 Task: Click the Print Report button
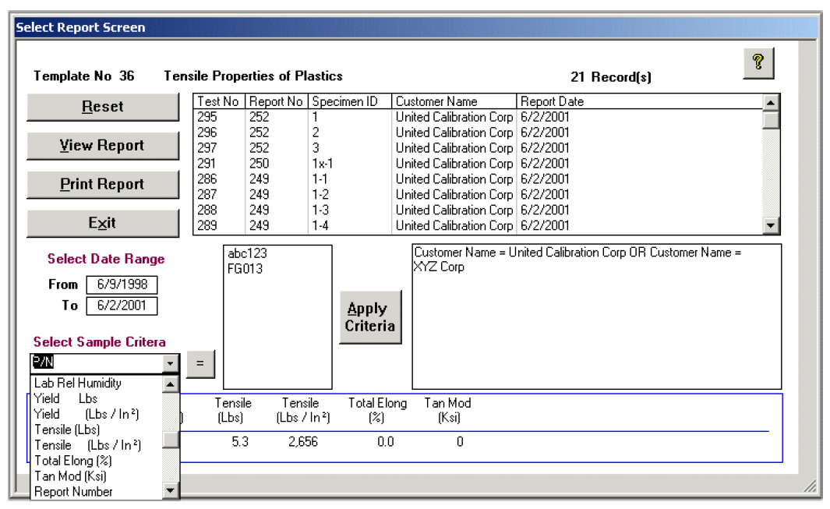point(103,184)
